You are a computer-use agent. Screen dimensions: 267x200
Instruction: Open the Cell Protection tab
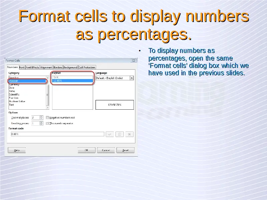coord(87,67)
